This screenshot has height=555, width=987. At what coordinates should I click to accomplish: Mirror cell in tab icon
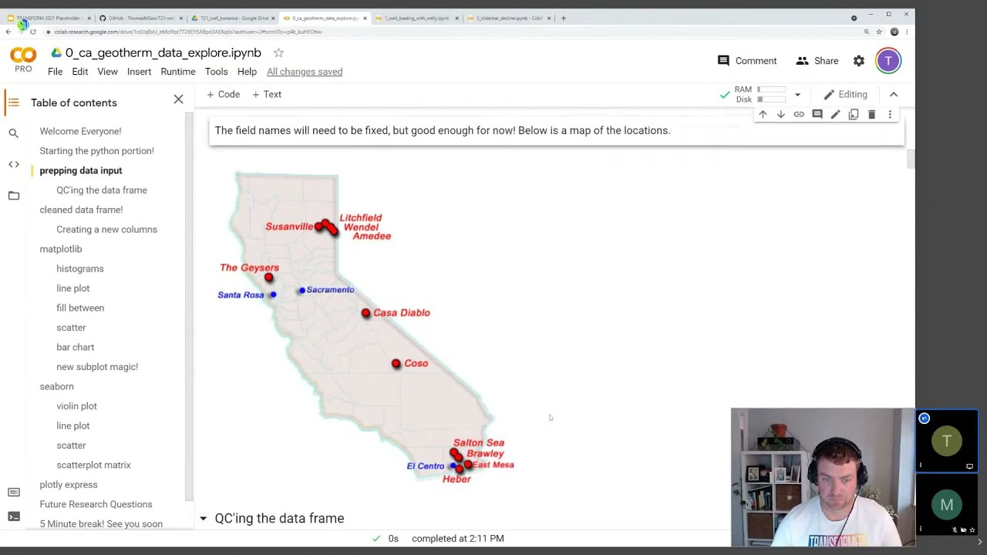[854, 114]
